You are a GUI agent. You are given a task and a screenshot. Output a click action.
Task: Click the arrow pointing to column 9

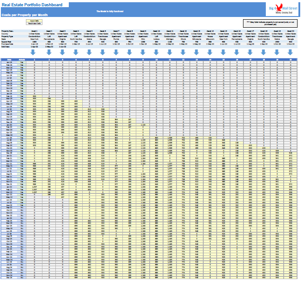pyautogui.click(x=143, y=52)
